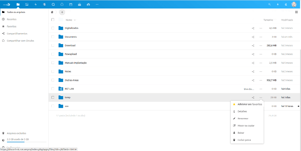Viewport: 301px width, 151px height.
Task: Share the Download folder
Action: [x=253, y=46]
